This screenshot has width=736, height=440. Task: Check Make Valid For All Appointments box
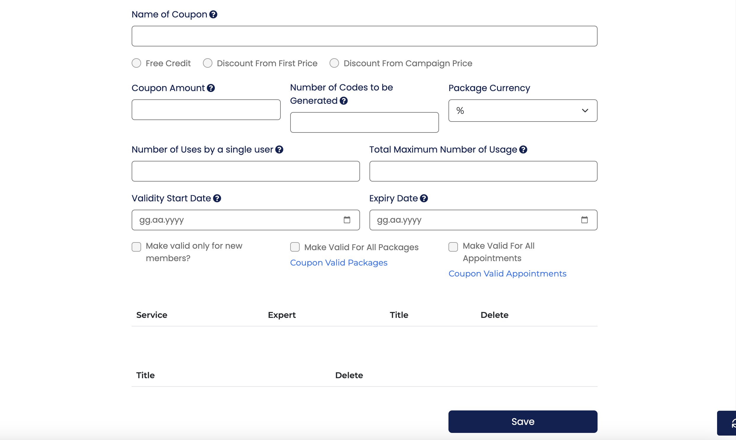click(453, 247)
